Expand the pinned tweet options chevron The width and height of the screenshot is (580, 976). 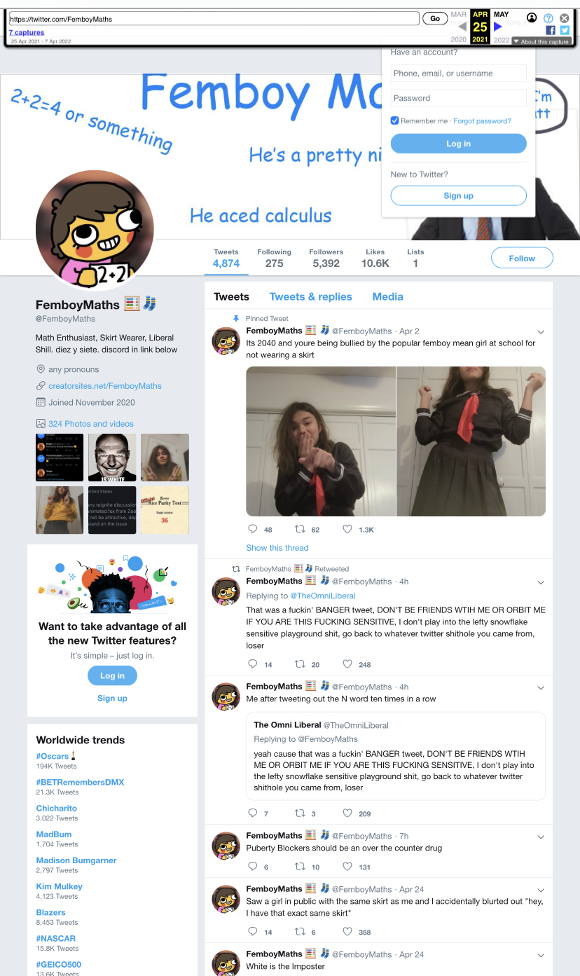pos(541,331)
